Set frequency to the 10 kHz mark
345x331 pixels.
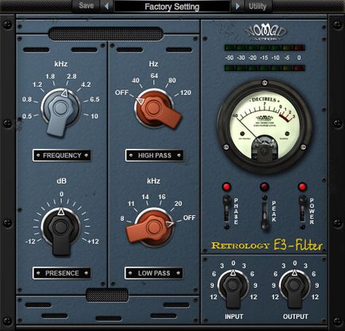94,116
